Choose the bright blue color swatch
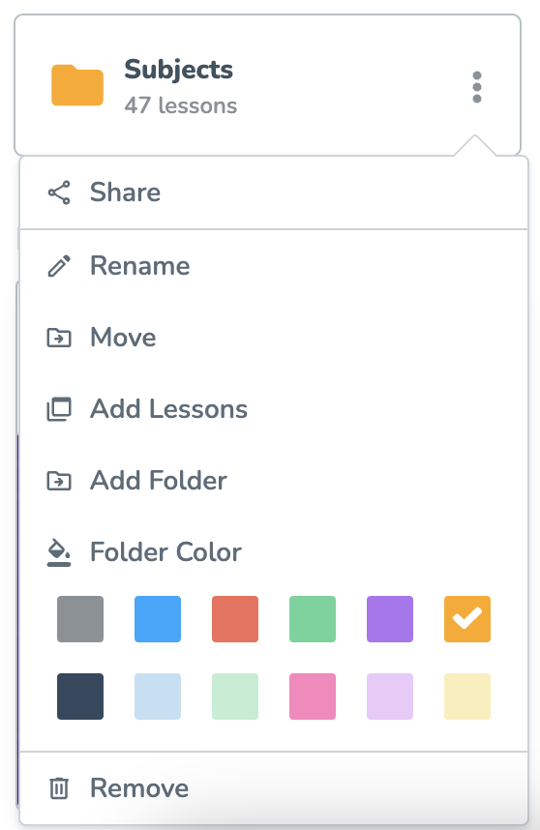The height and width of the screenshot is (830, 540). click(158, 619)
